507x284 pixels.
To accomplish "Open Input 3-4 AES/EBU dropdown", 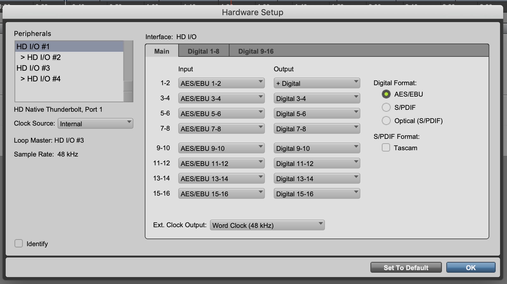I will (x=221, y=98).
